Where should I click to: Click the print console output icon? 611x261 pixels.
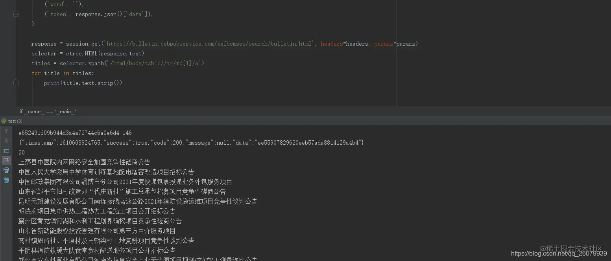tap(6, 170)
